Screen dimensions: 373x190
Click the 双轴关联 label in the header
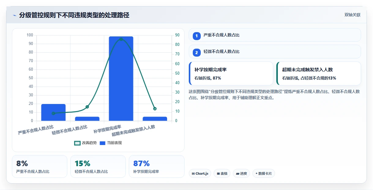point(352,15)
